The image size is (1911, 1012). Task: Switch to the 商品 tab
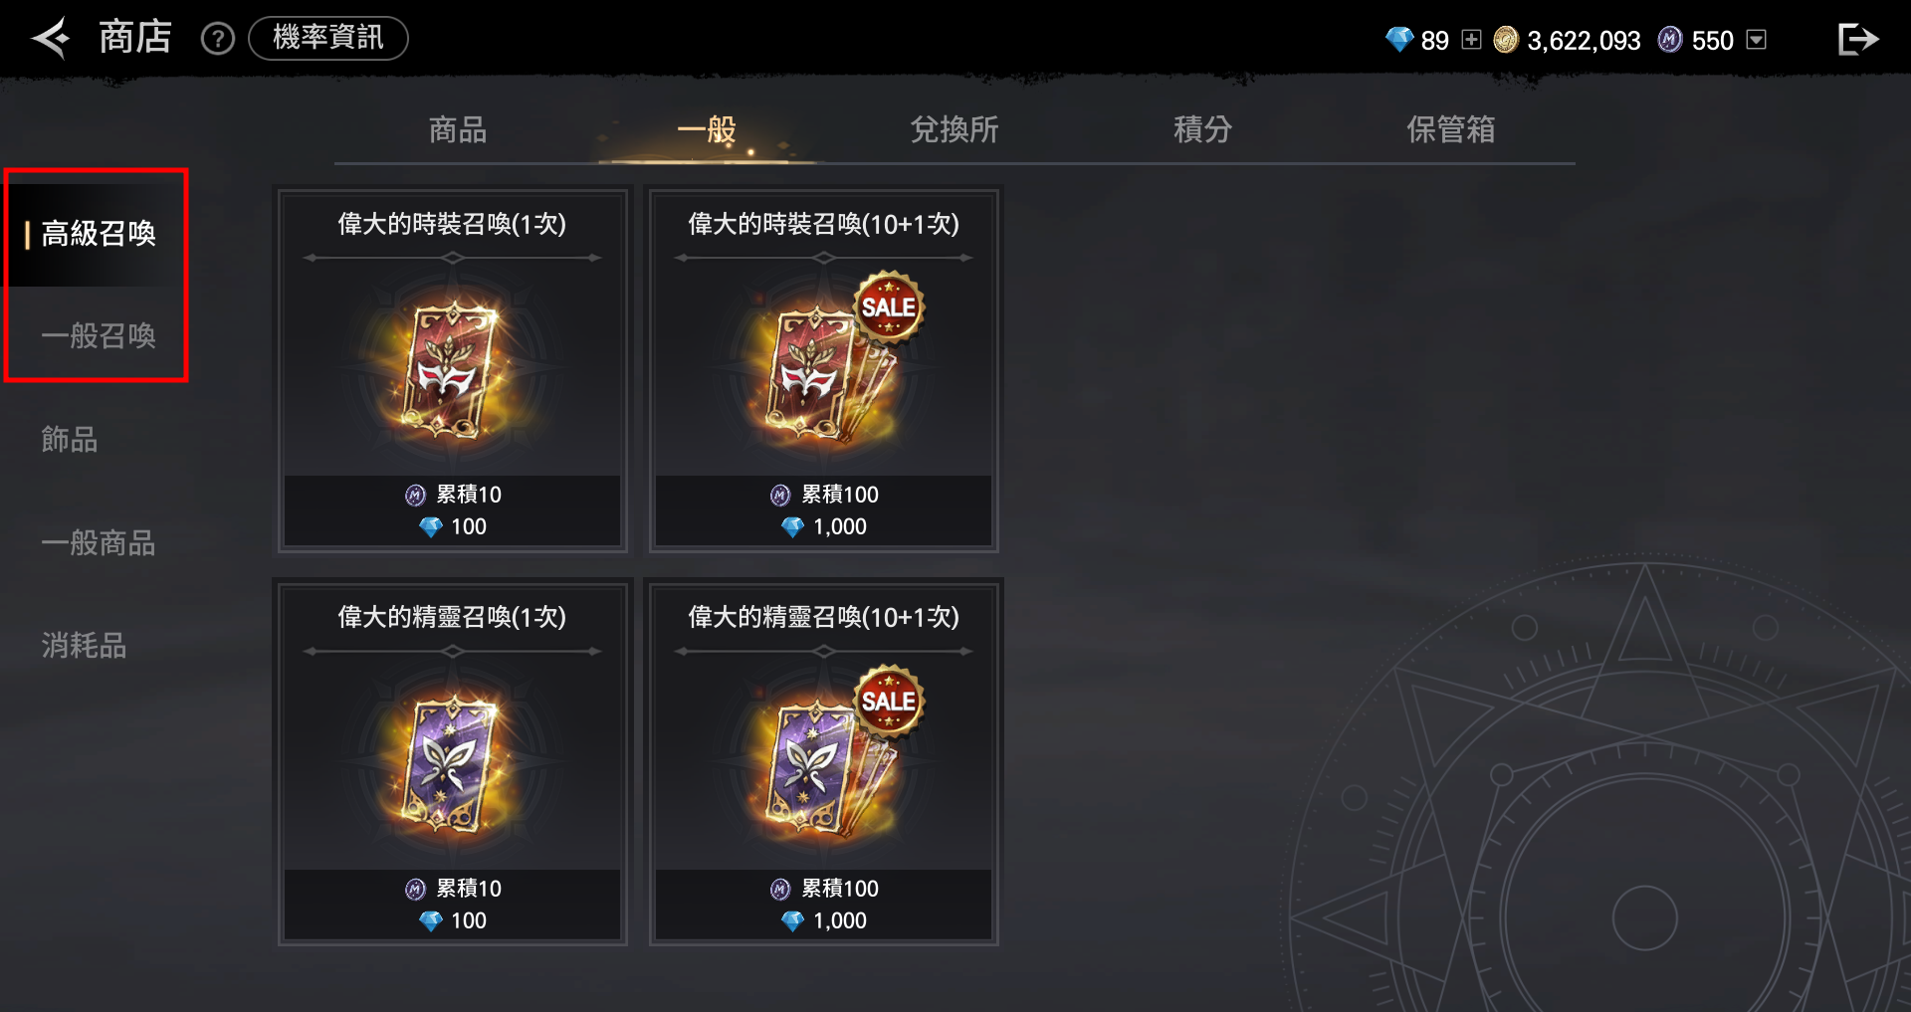pos(458,129)
